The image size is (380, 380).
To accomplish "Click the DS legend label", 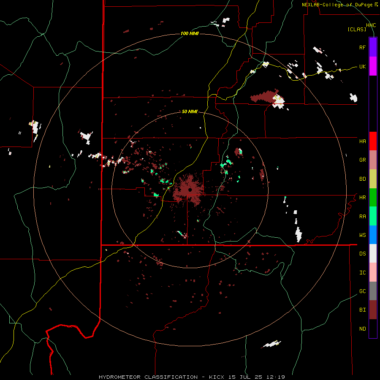I will point(362,254).
